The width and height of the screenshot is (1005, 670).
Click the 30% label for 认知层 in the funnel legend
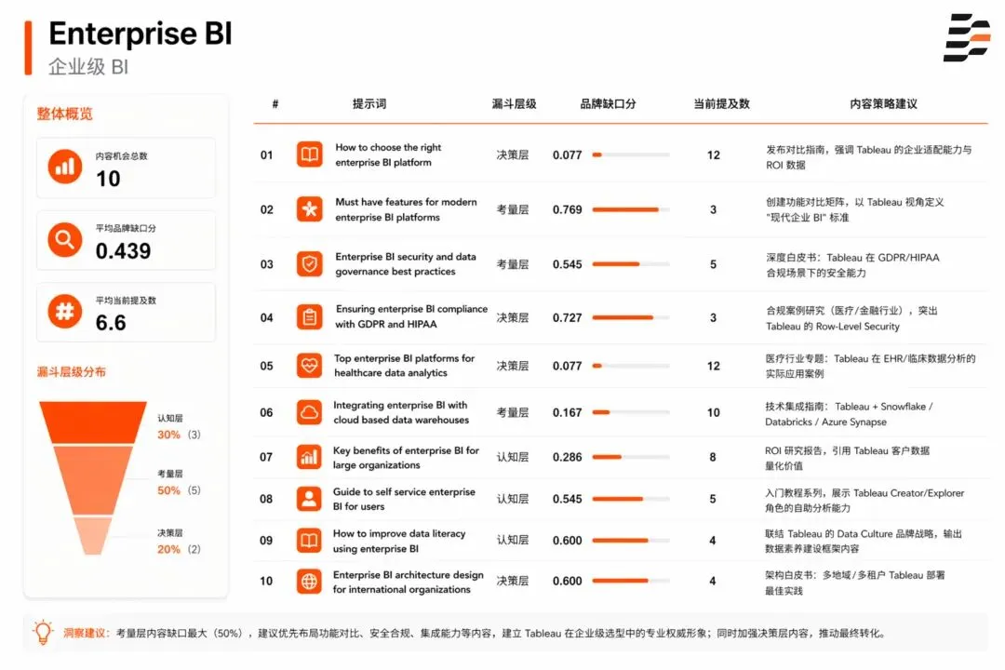point(168,435)
